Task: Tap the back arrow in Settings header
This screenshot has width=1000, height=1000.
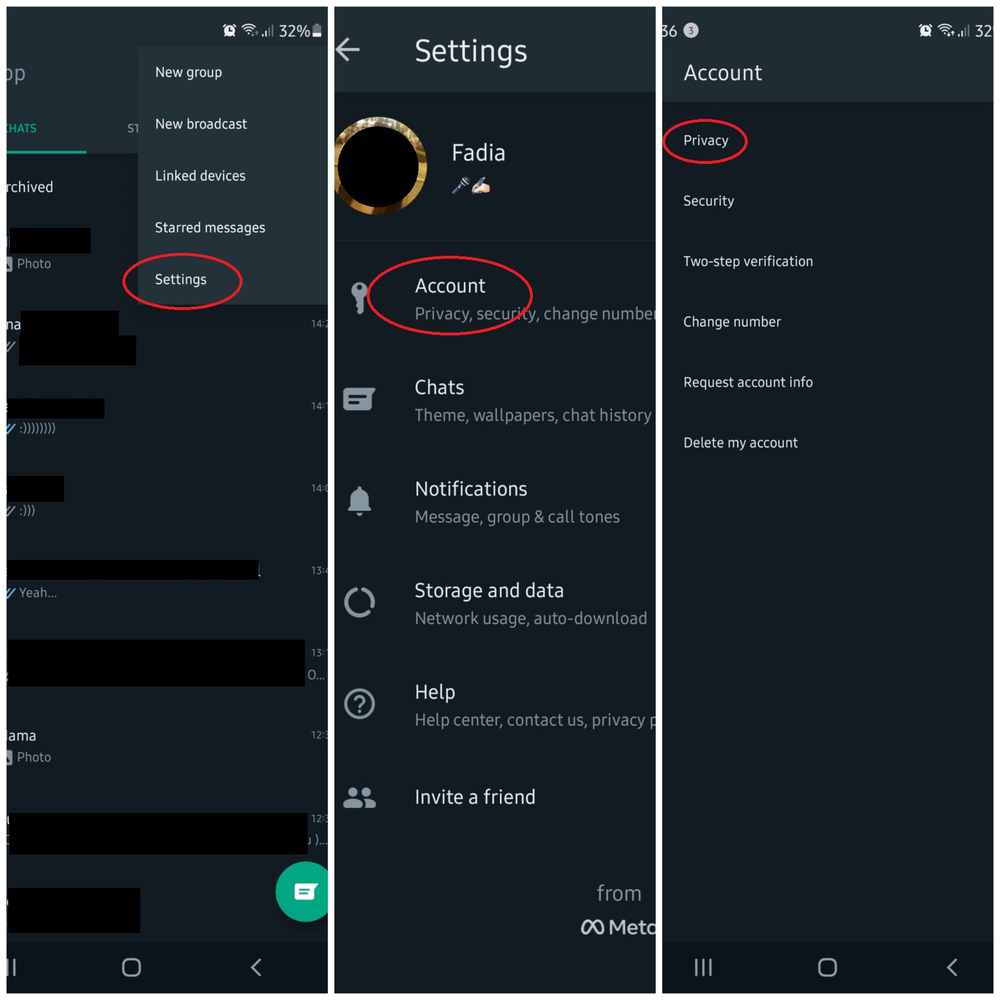Action: (348, 50)
